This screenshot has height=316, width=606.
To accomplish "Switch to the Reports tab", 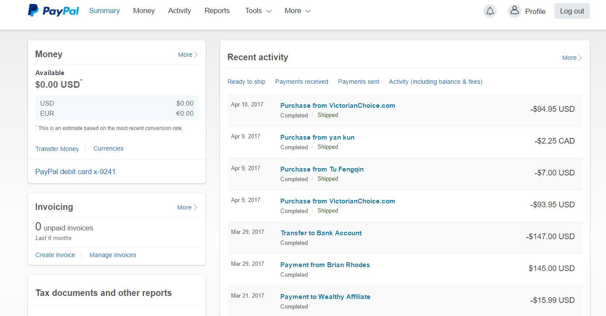I will click(x=217, y=10).
